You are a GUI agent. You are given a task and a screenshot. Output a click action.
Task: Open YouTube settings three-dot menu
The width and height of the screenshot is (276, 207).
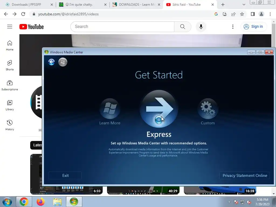click(233, 27)
